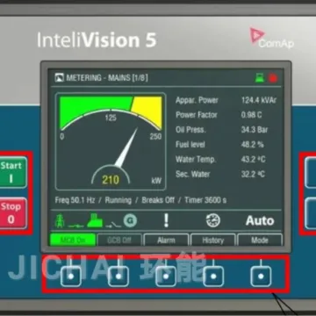Viewport: 316px width, 316px height.
Task: Click the open generator breaker symbol
Action: [x=113, y=225]
